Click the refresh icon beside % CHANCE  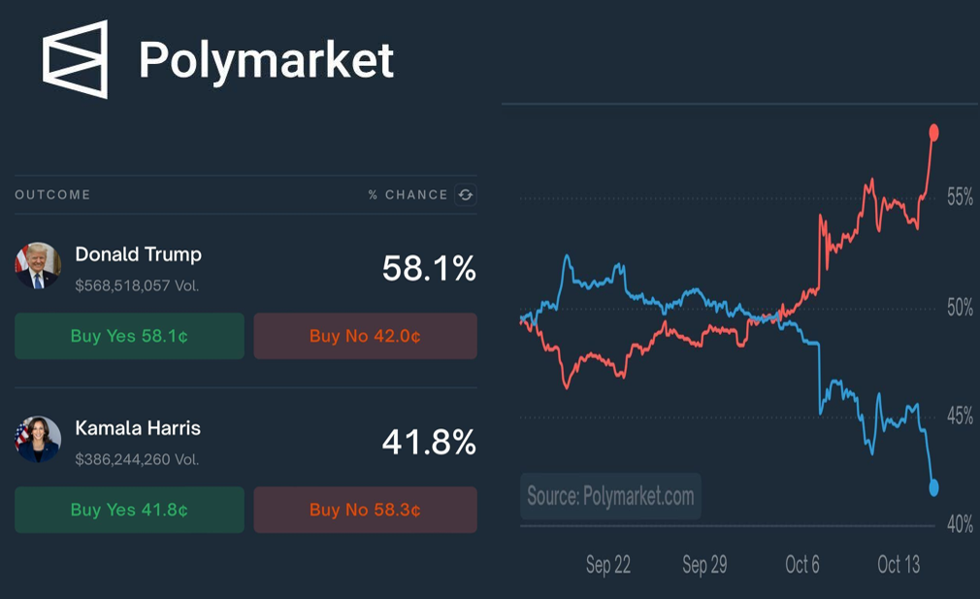[x=466, y=195]
